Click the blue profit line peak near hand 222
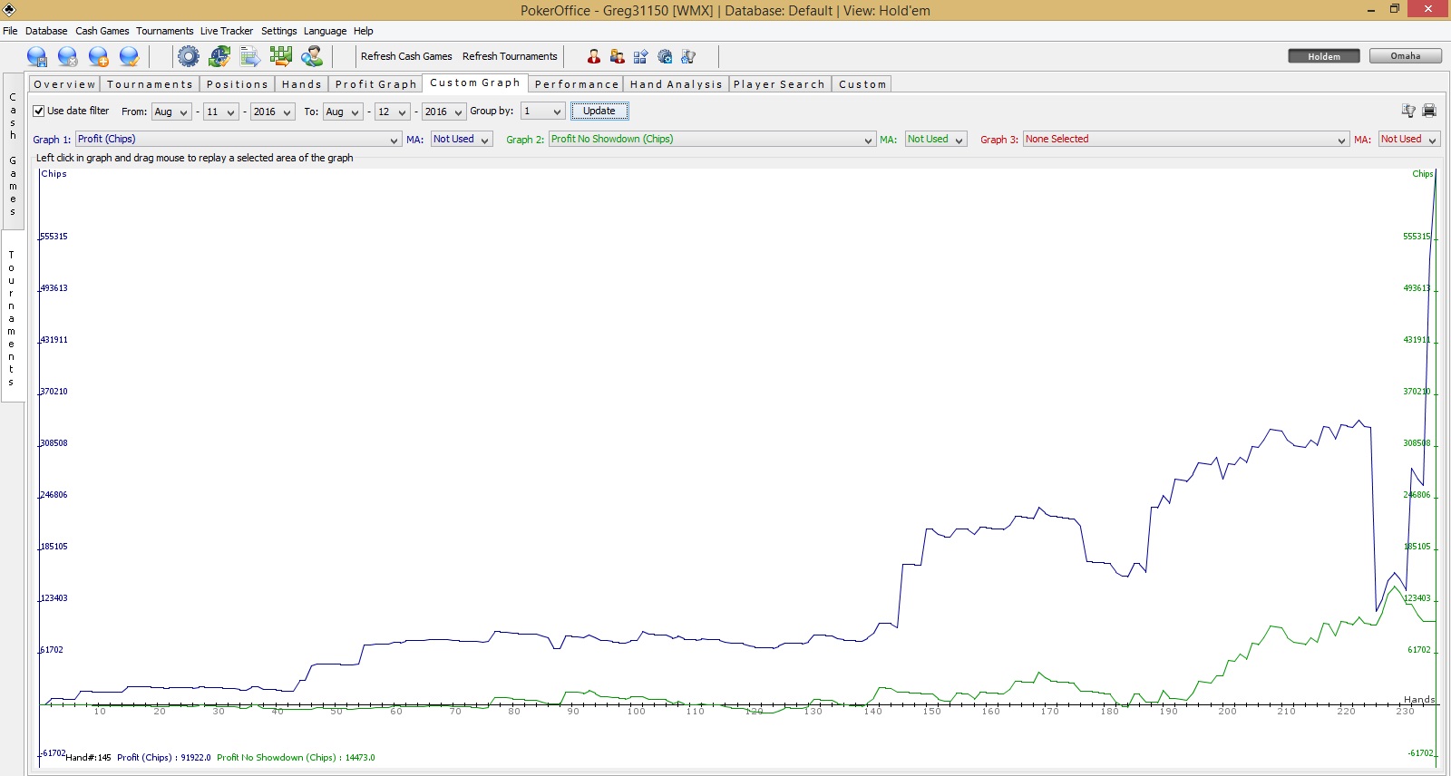Image resolution: width=1451 pixels, height=776 pixels. pyautogui.click(x=1358, y=421)
